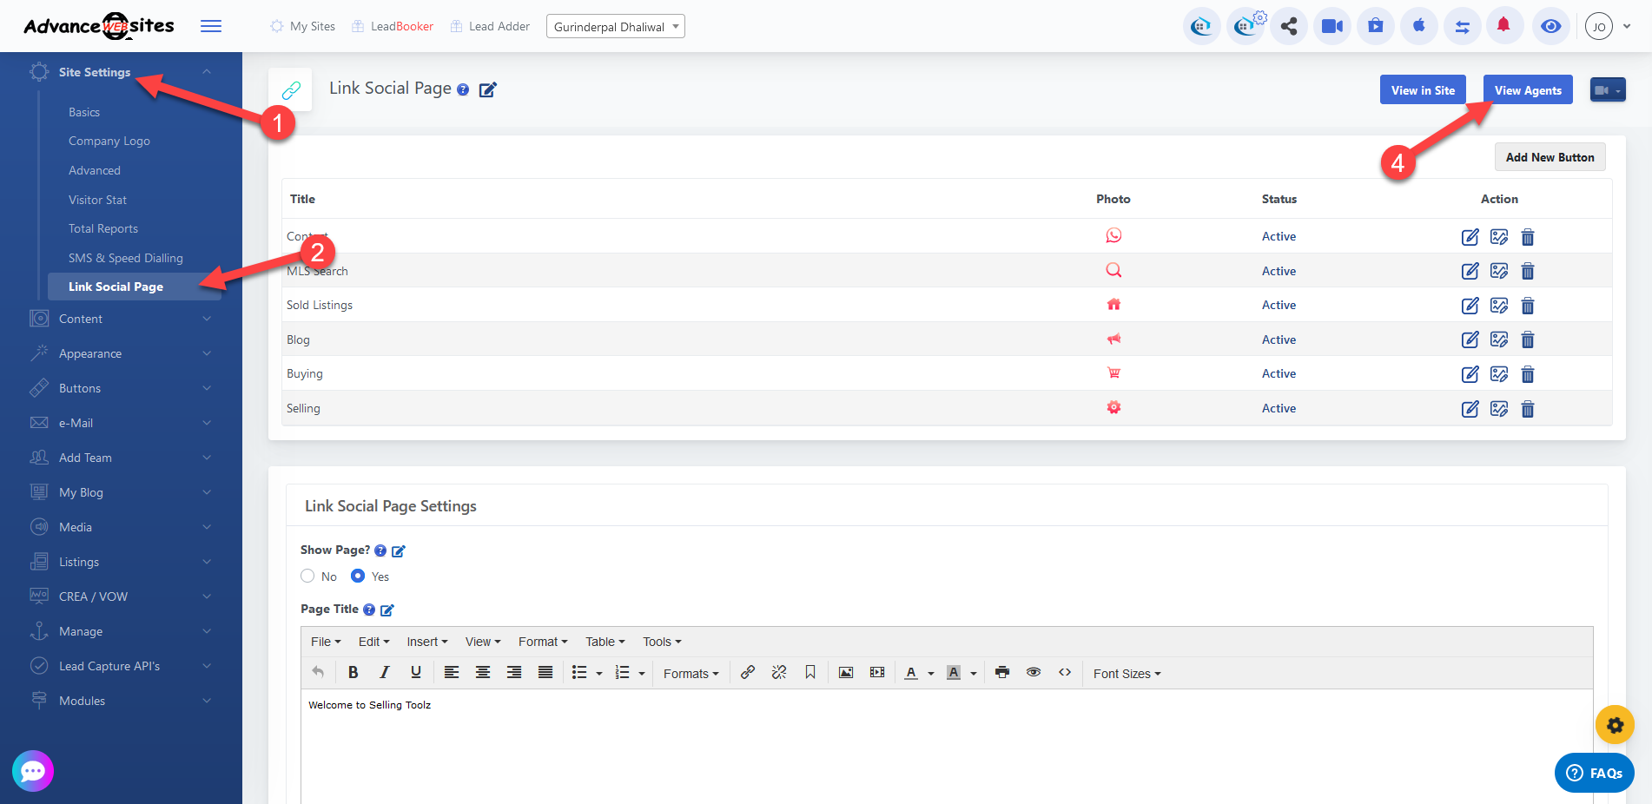The width and height of the screenshot is (1652, 804).
Task: Click the print icon in editor toolbar
Action: 1002,673
